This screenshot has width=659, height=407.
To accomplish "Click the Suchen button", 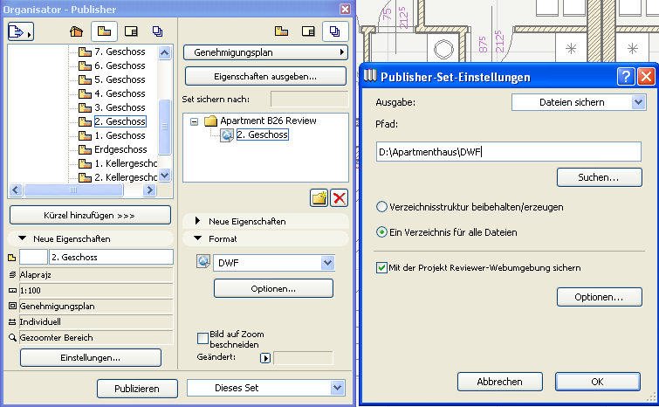I will coord(600,177).
